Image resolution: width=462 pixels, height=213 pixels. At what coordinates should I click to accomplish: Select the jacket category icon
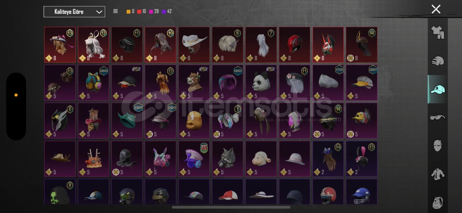438,174
